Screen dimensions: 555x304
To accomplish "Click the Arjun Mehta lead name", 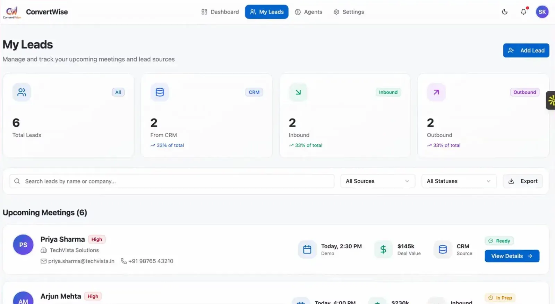I will coord(61,296).
